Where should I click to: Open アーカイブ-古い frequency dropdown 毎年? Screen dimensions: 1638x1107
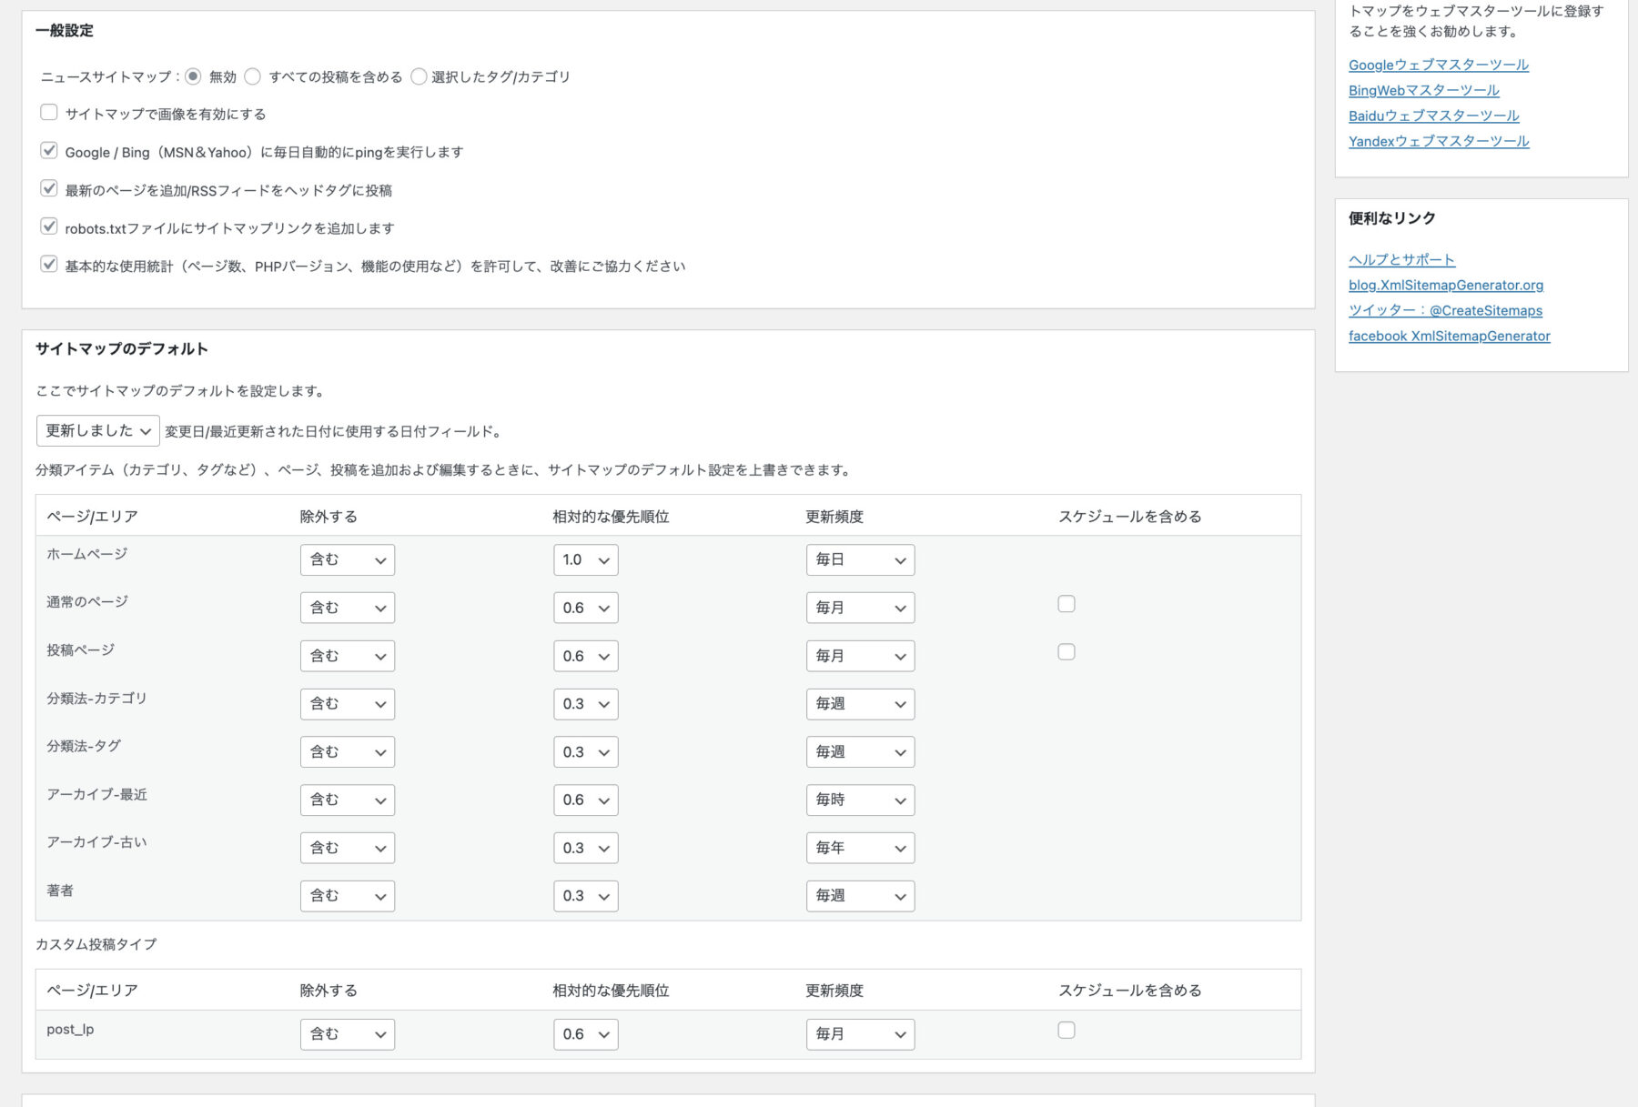(x=860, y=849)
